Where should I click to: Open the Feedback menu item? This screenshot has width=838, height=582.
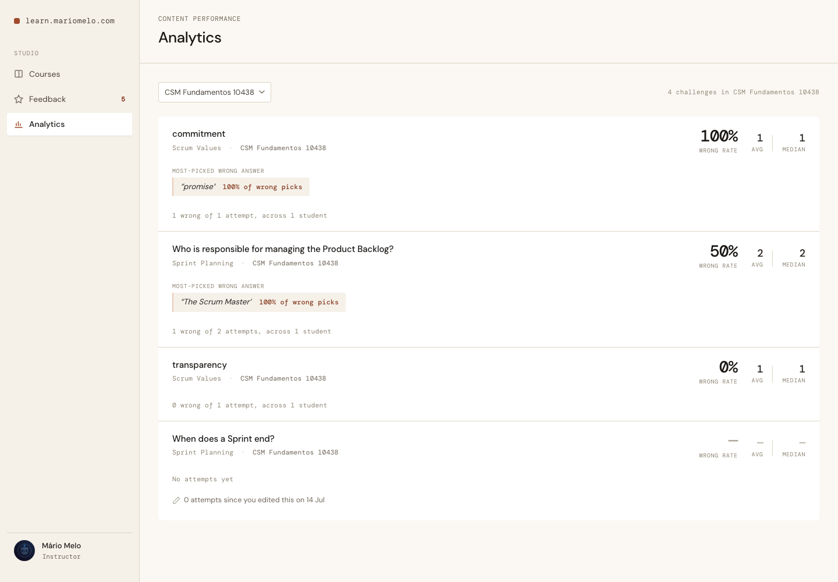[69, 99]
